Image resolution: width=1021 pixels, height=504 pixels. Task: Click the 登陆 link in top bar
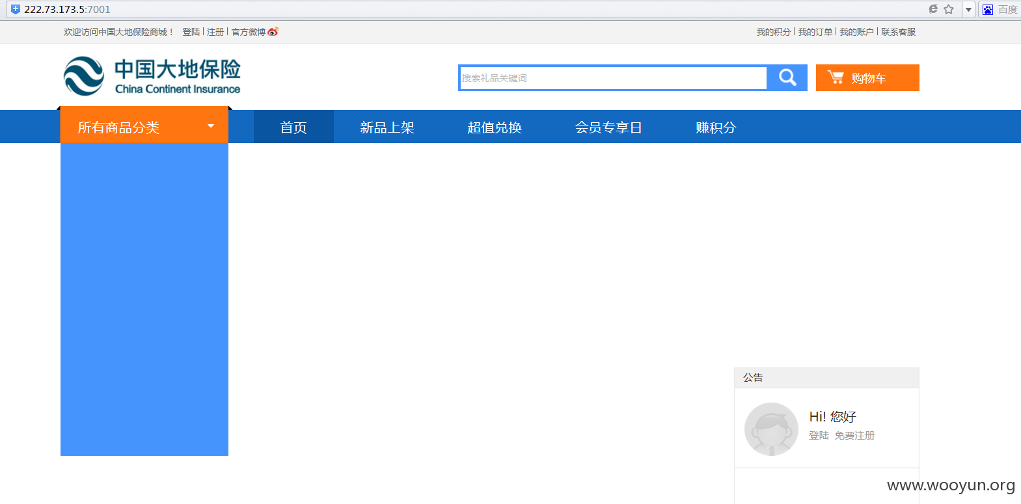coord(191,32)
